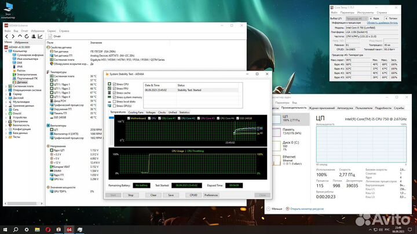Click the Stress system memory icon
The height and width of the screenshot is (234, 417).
click(109, 97)
